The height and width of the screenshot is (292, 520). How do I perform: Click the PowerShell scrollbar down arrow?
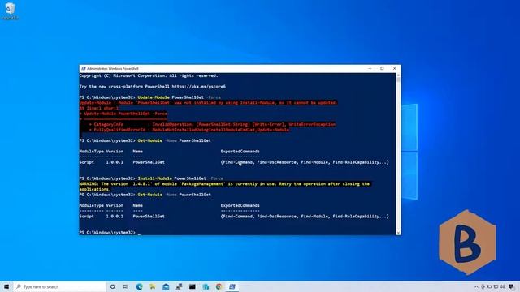(x=398, y=233)
